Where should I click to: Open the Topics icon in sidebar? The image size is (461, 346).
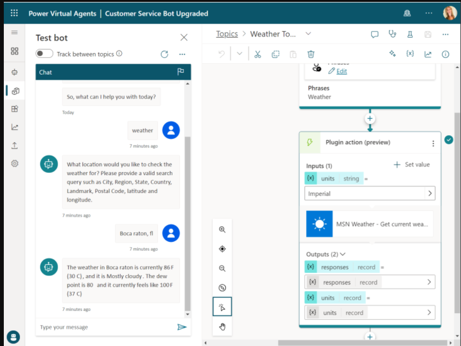(15, 91)
